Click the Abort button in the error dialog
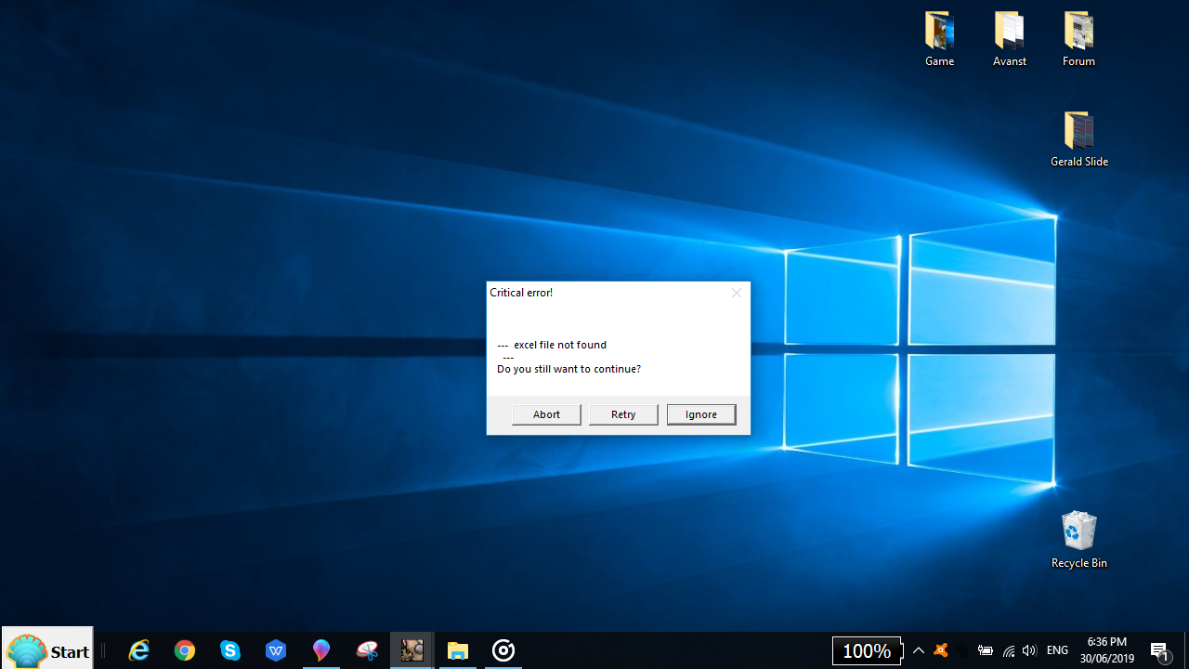Viewport: 1189px width, 669px height. click(x=546, y=414)
